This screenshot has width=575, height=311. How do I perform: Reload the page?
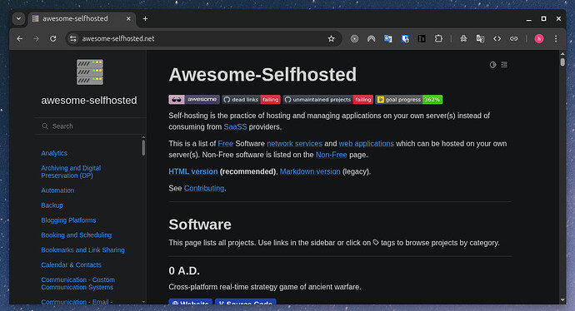53,39
